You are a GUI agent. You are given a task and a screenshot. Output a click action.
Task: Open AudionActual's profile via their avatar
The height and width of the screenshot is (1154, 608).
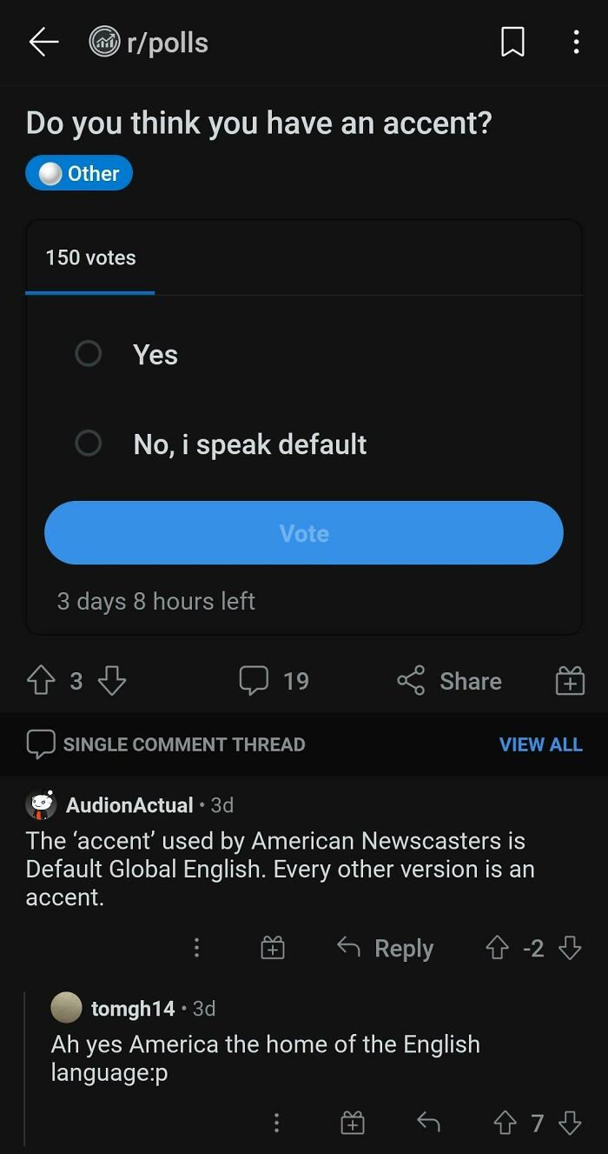point(37,804)
